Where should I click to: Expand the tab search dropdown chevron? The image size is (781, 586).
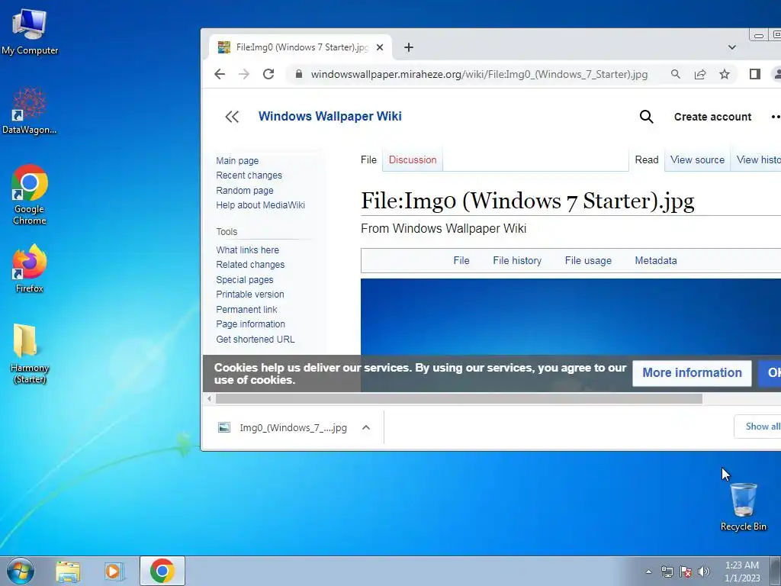(x=731, y=47)
